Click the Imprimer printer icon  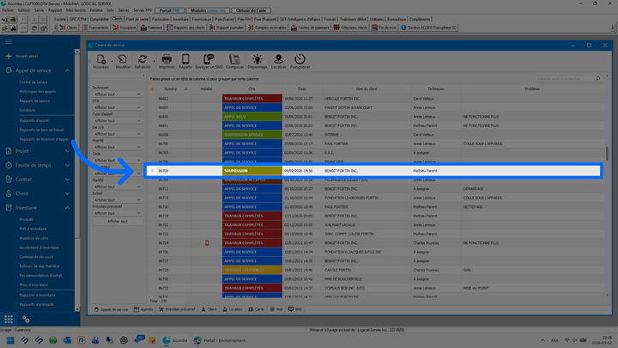pyautogui.click(x=167, y=59)
